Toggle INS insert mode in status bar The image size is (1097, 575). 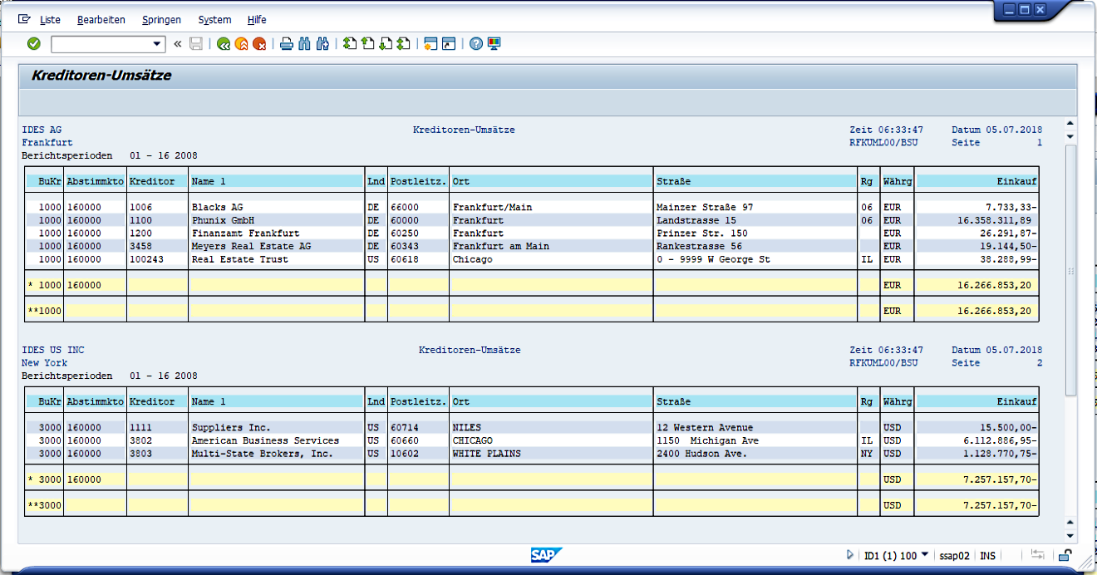[987, 555]
